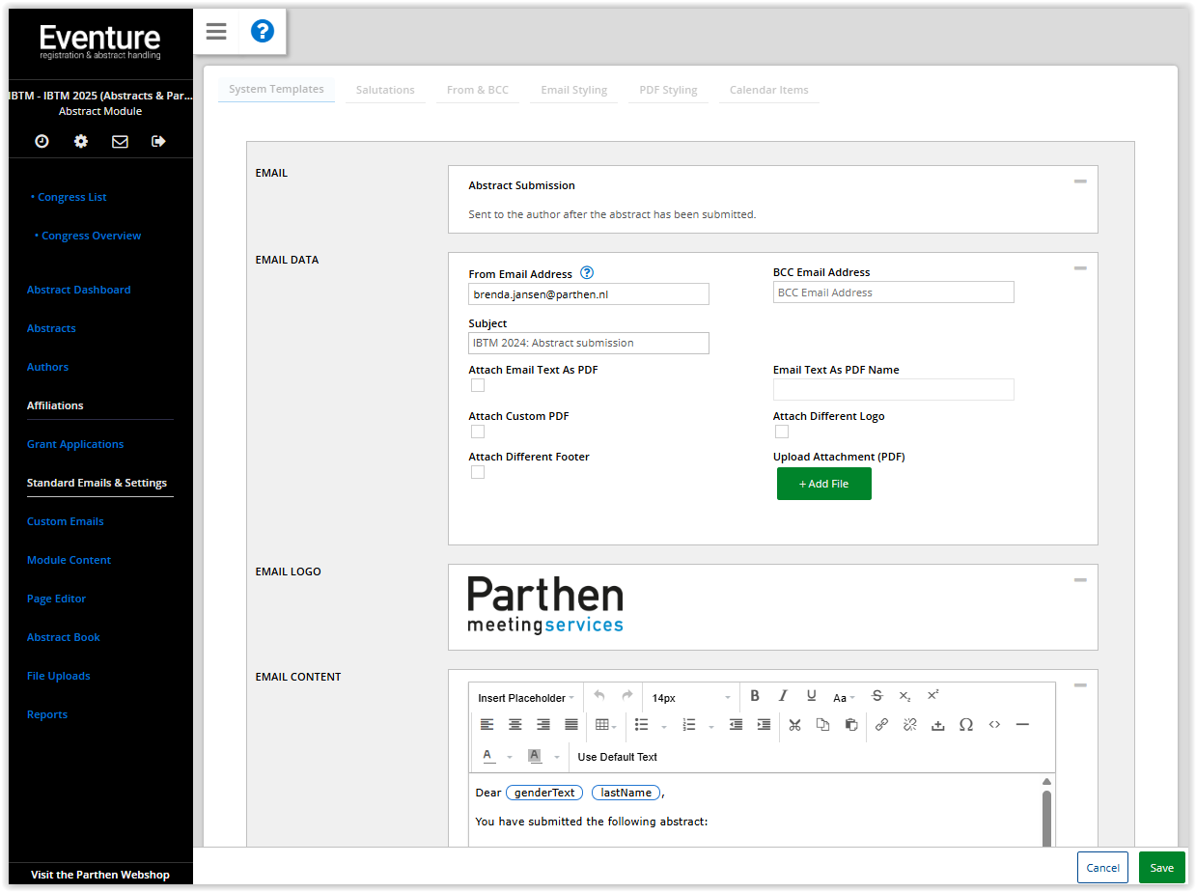Click the logout icon in sidebar
Screen dimensions: 1196x892
pyautogui.click(x=158, y=141)
